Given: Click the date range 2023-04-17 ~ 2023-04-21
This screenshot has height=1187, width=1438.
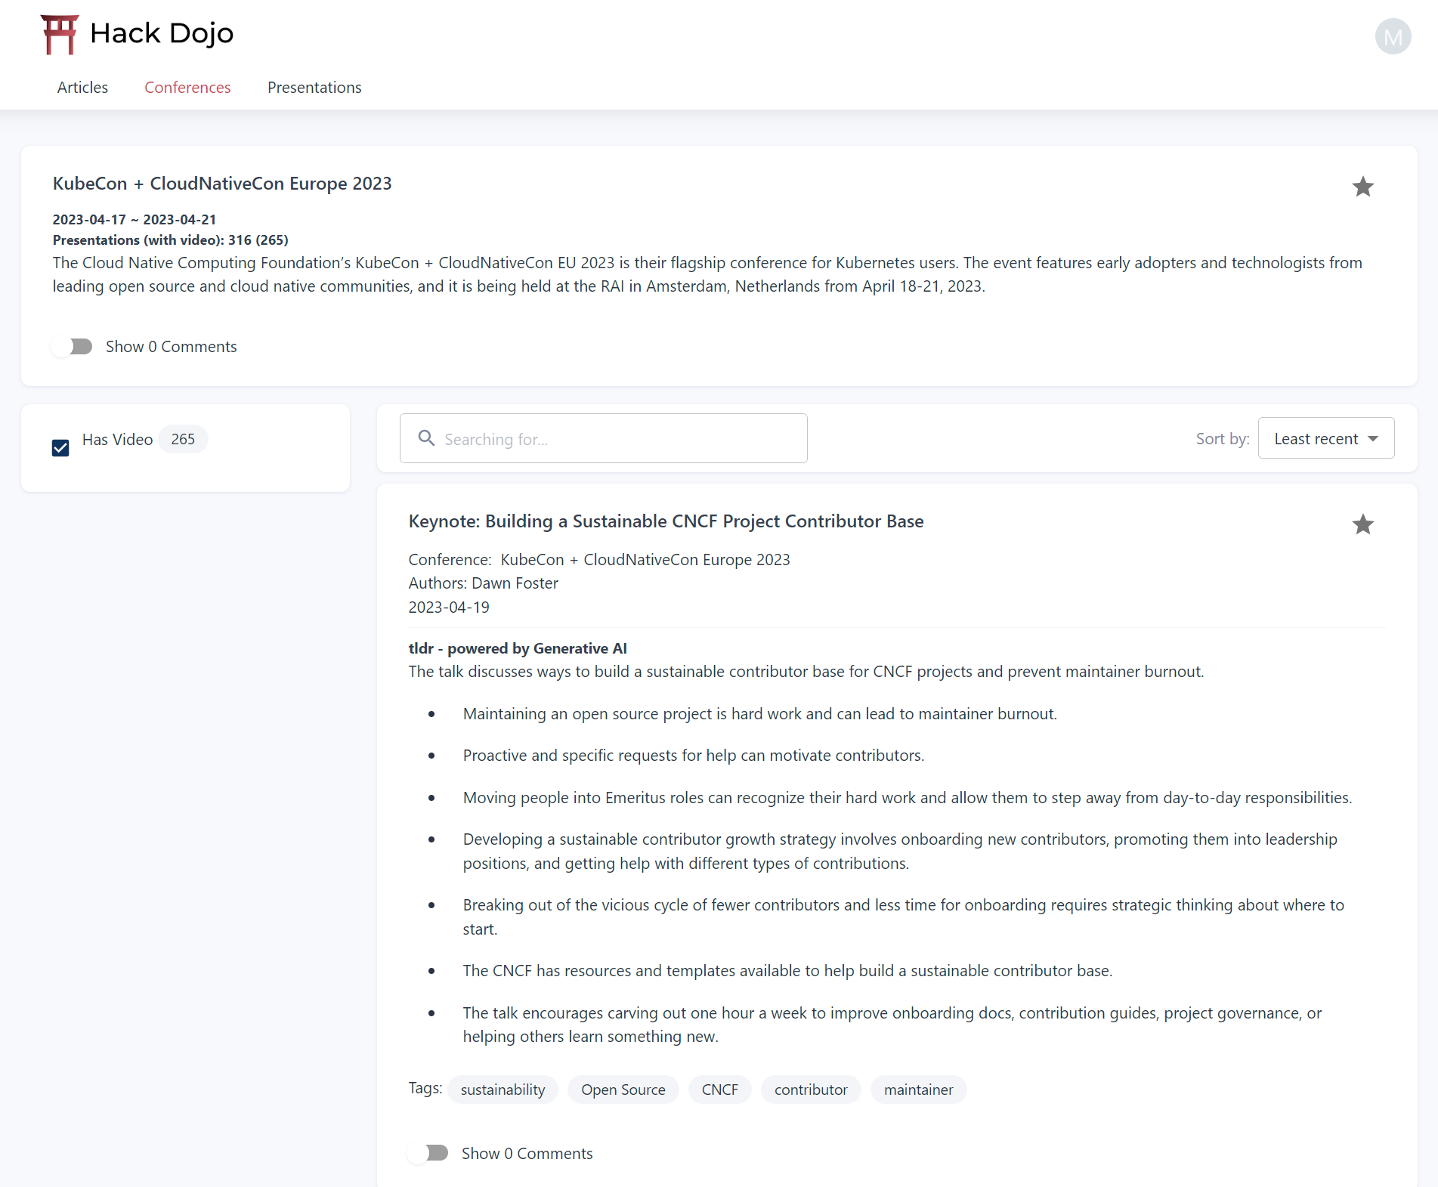Looking at the screenshot, I should pyautogui.click(x=135, y=220).
